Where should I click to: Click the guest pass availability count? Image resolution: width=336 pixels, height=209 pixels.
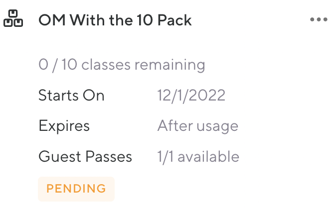point(198,157)
